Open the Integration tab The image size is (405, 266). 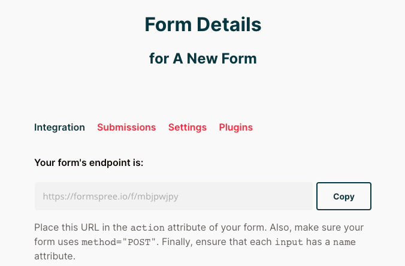(x=59, y=127)
